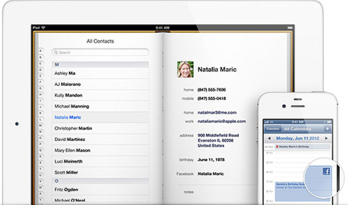Click the Search field in All Contacts
This screenshot has height=205, width=348.
coord(100,52)
